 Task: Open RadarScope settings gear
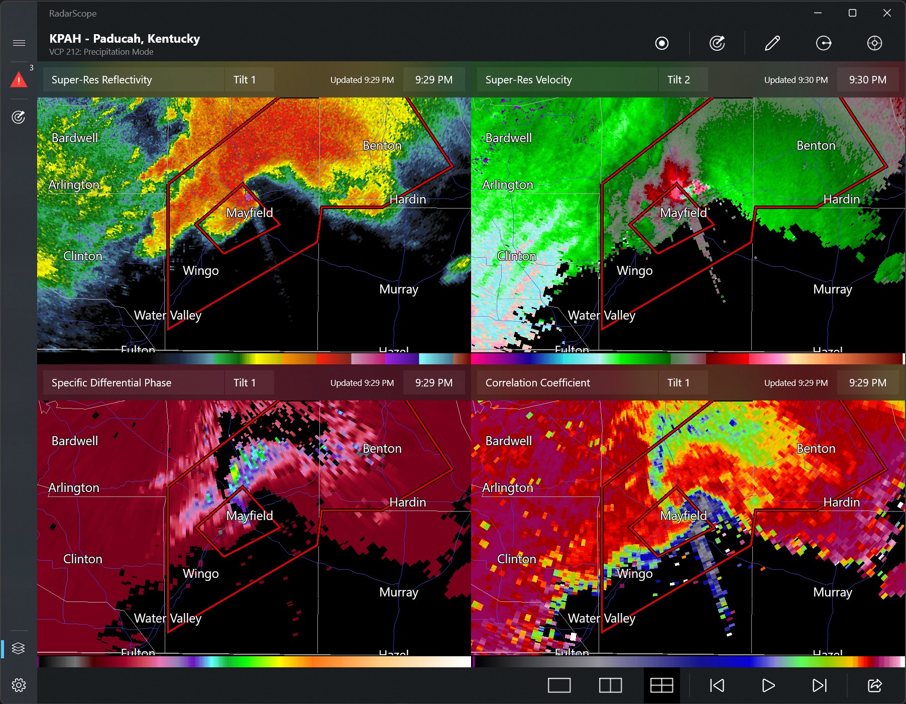click(x=19, y=685)
